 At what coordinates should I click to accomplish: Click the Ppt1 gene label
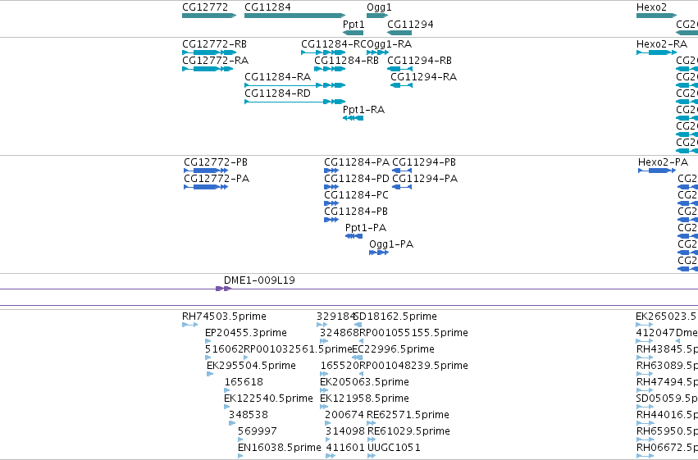(x=354, y=24)
